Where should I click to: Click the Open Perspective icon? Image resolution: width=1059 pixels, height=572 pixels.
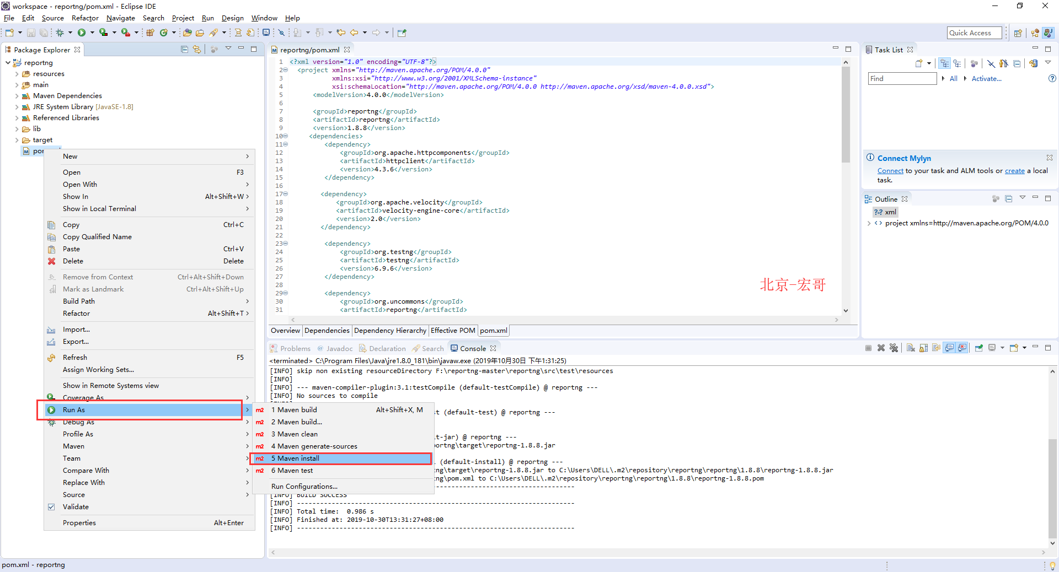click(1018, 33)
